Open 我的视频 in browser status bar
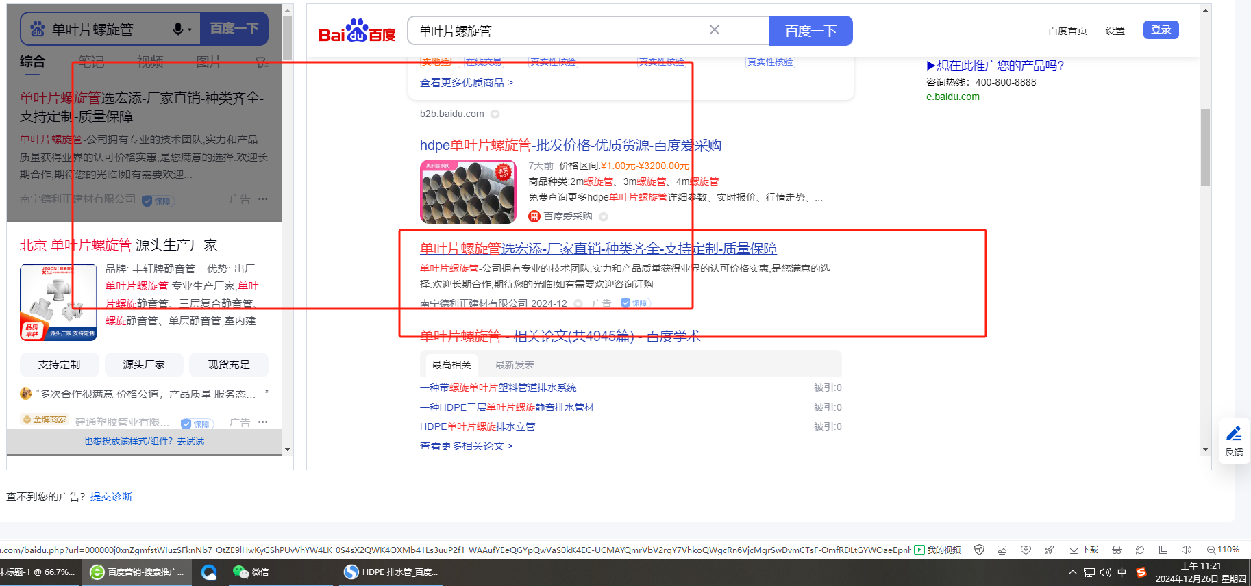This screenshot has width=1251, height=586. (938, 550)
